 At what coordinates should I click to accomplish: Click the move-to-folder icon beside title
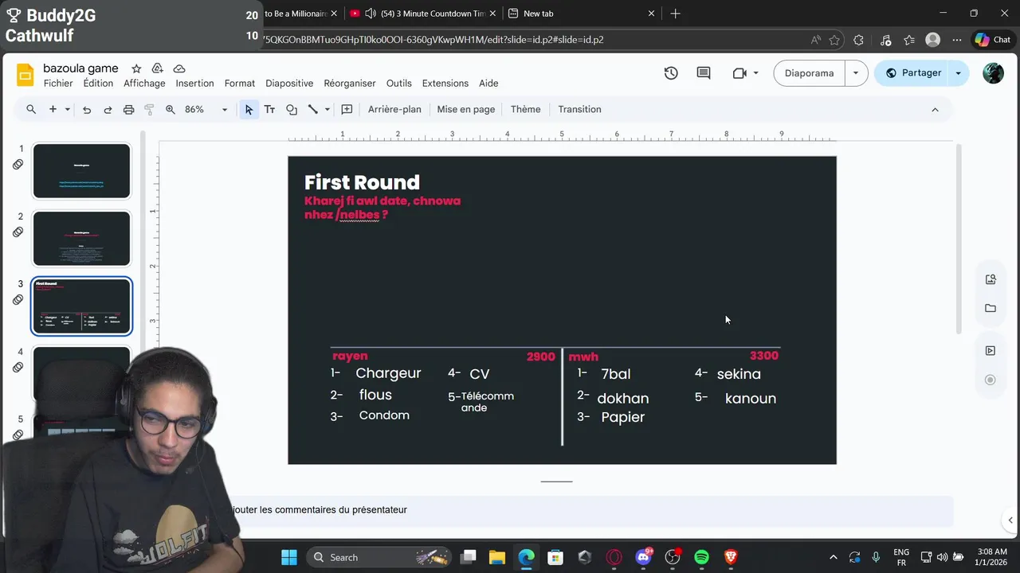(158, 68)
